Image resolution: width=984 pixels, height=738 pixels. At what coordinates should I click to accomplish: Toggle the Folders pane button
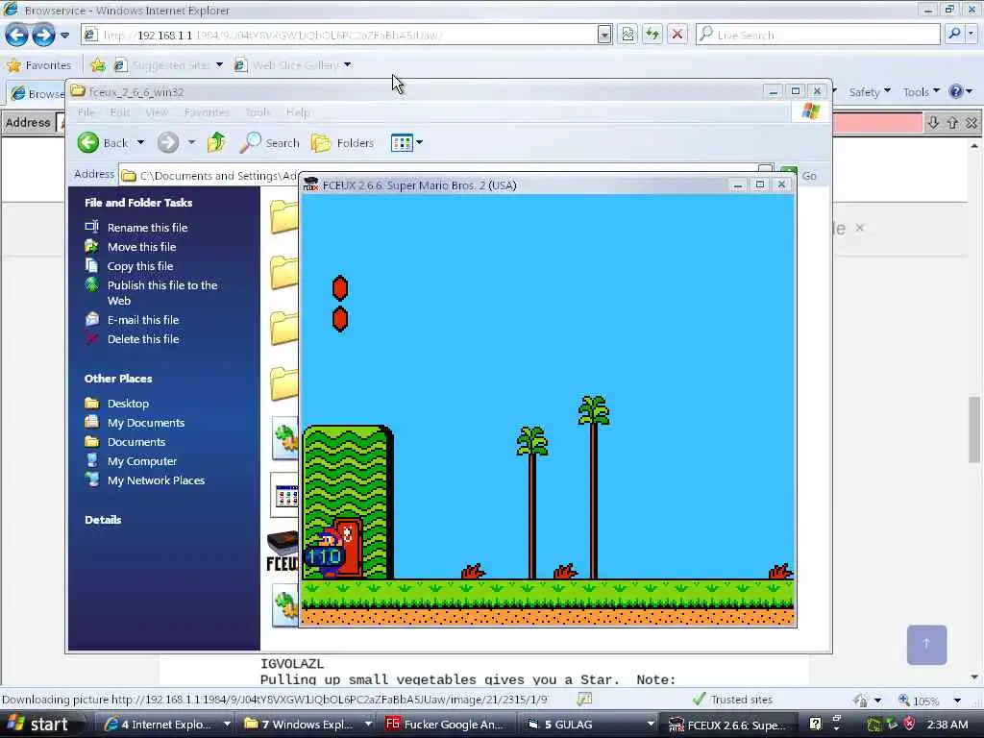coord(343,142)
